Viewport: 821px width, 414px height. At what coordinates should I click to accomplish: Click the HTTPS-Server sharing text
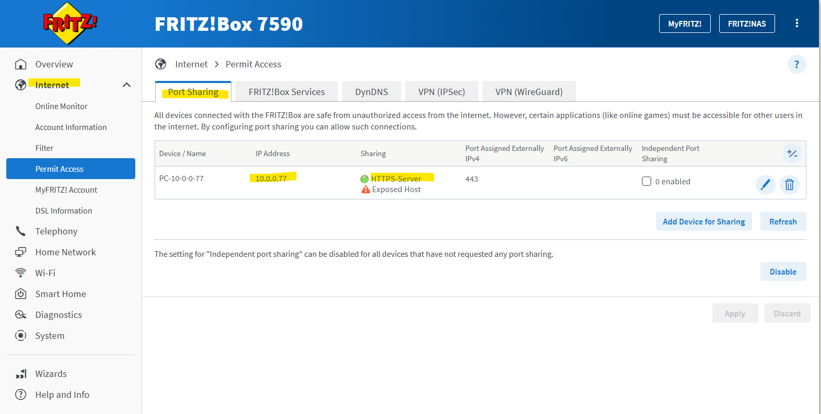click(396, 179)
